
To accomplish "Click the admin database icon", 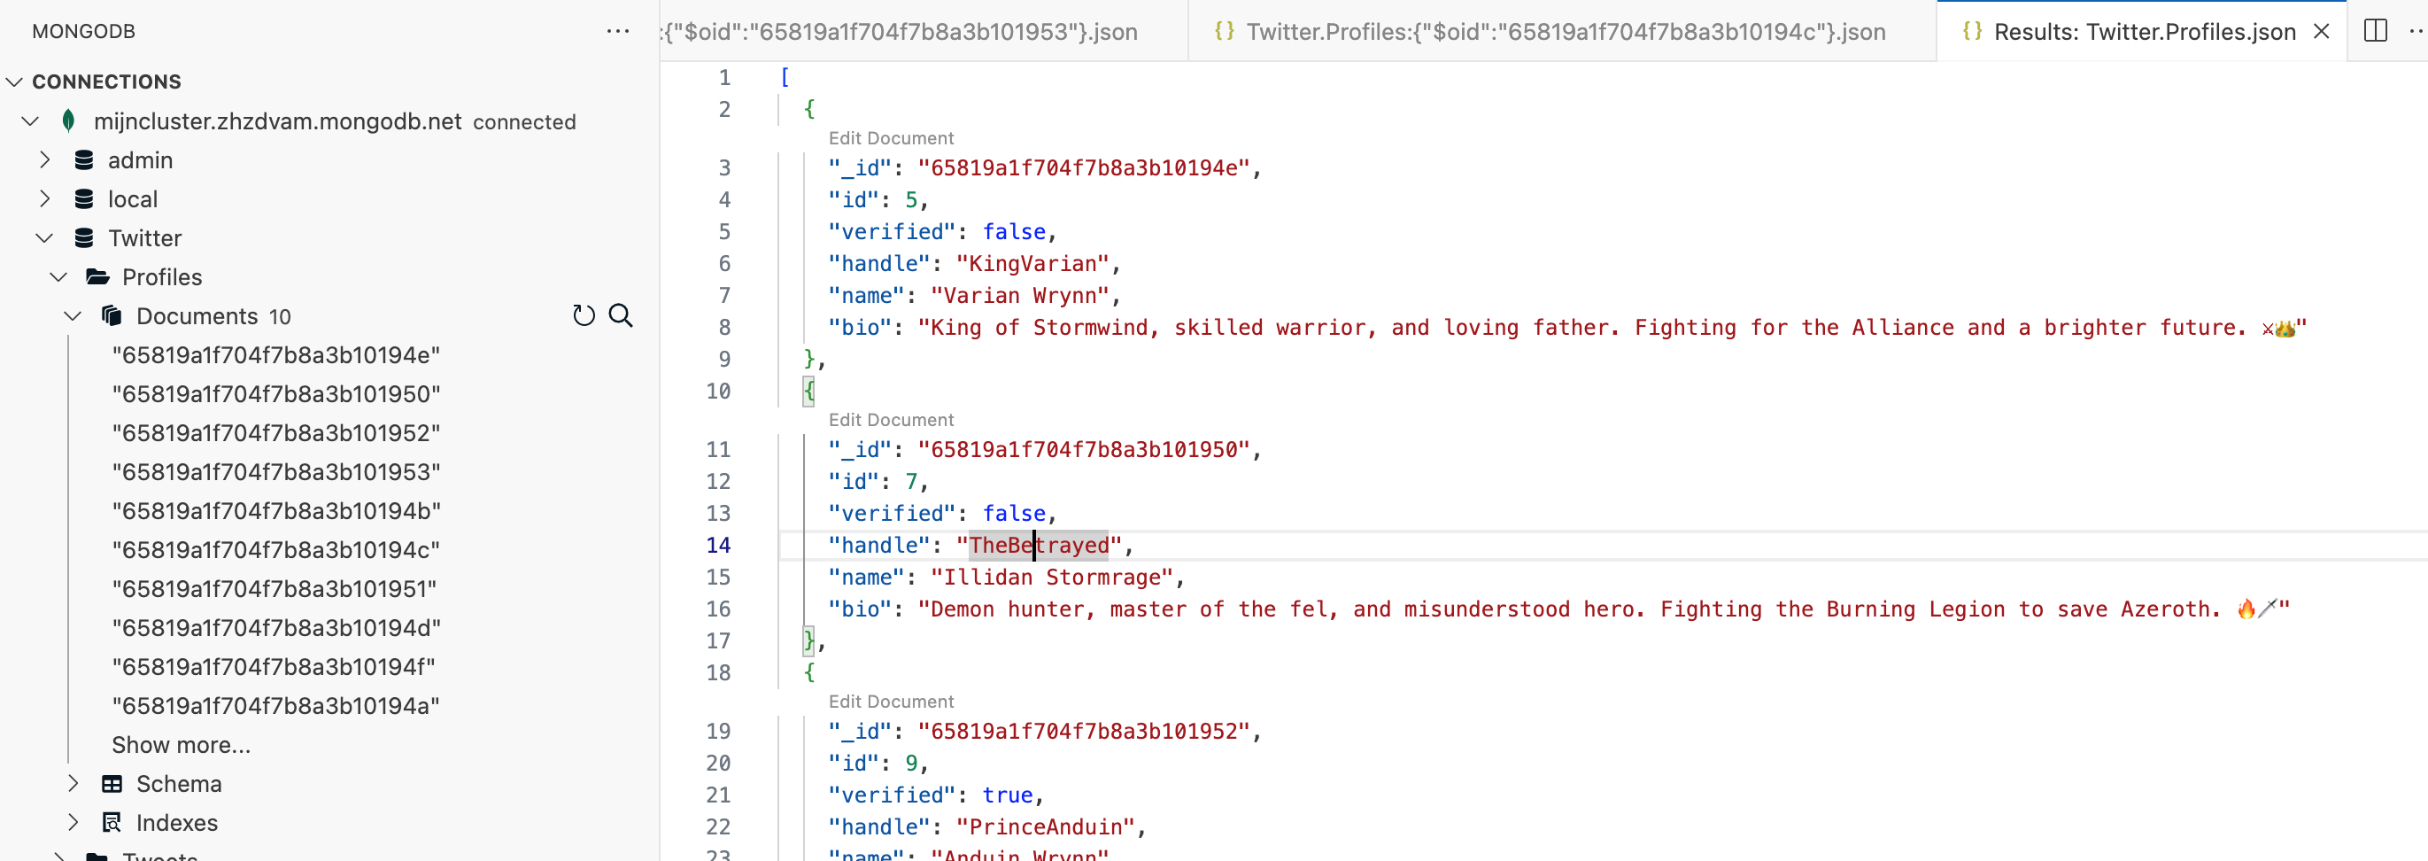I will pyautogui.click(x=84, y=160).
